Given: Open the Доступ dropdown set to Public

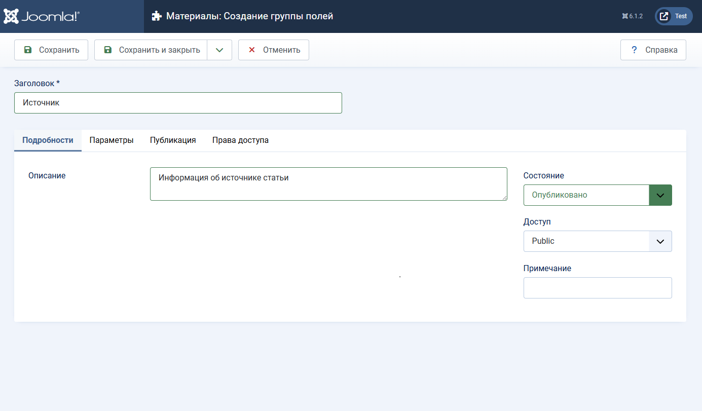Looking at the screenshot, I should tap(598, 241).
